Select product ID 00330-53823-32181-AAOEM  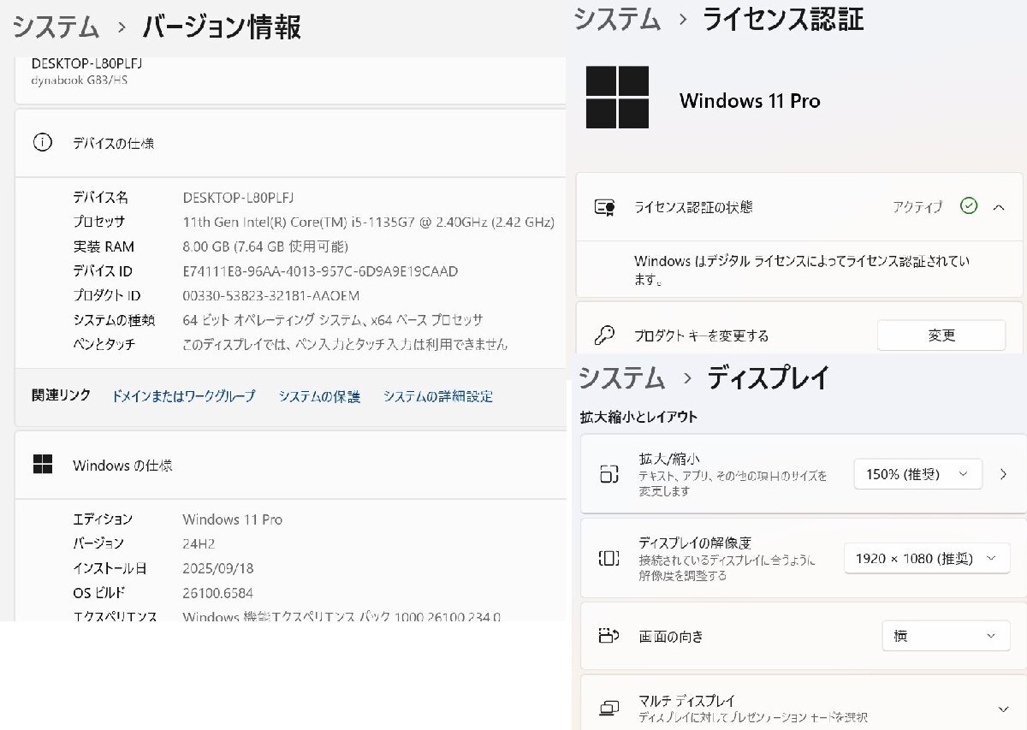pyautogui.click(x=270, y=295)
